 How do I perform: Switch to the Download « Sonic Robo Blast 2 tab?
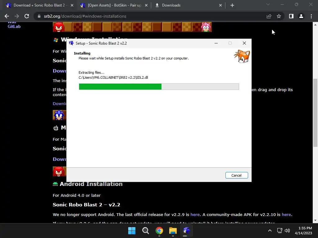click(x=40, y=5)
